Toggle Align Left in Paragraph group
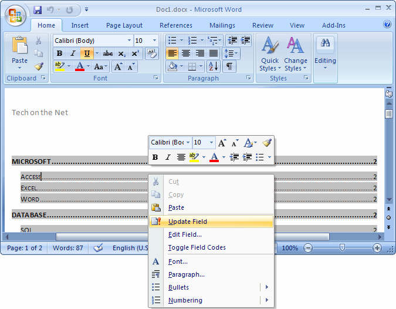 pyautogui.click(x=172, y=53)
